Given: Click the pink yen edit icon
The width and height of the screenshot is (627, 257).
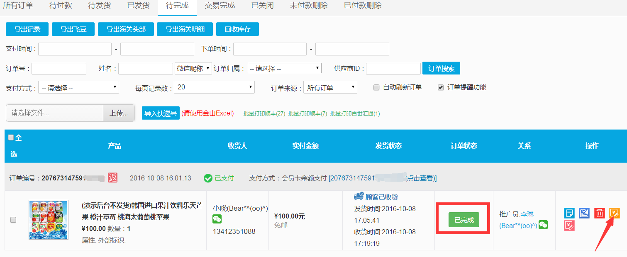Looking at the screenshot, I should coord(569,226).
